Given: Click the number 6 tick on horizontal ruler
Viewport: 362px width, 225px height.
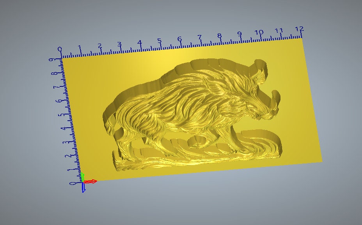Looking at the screenshot, I should tap(179, 38).
